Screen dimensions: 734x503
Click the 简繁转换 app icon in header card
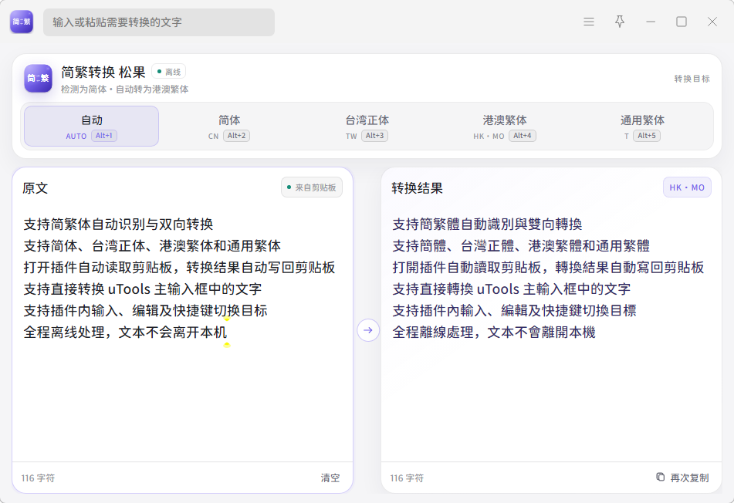pyautogui.click(x=38, y=78)
